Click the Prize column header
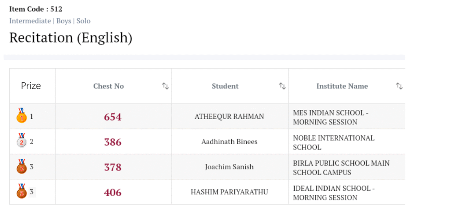Screen dimensions: 451x215 (31, 86)
